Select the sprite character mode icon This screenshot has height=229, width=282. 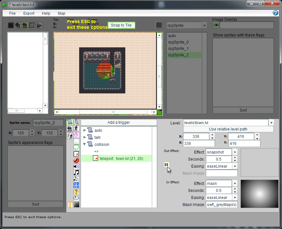(x=25, y=25)
